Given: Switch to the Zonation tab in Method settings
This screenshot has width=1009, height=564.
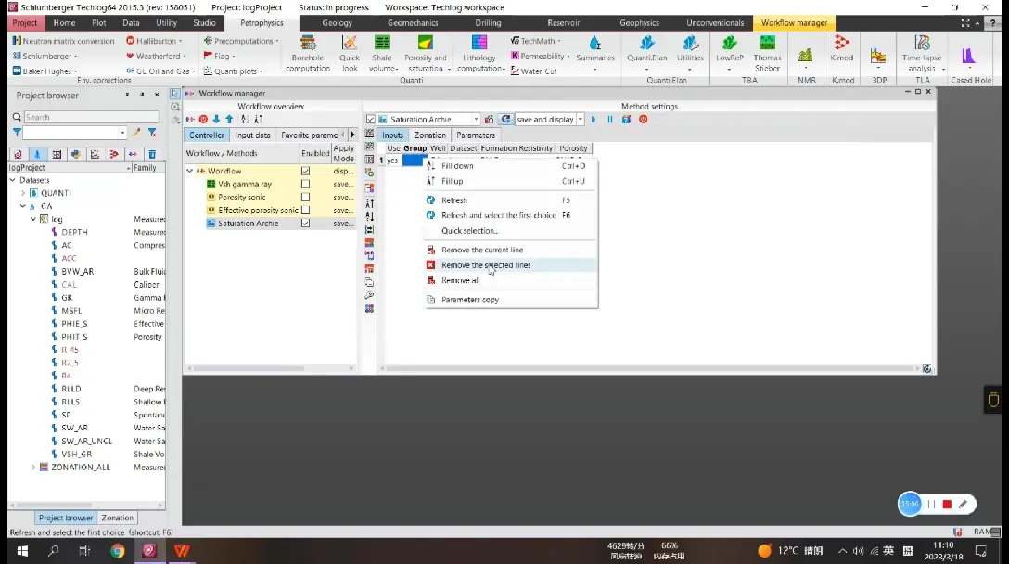Looking at the screenshot, I should pos(430,135).
